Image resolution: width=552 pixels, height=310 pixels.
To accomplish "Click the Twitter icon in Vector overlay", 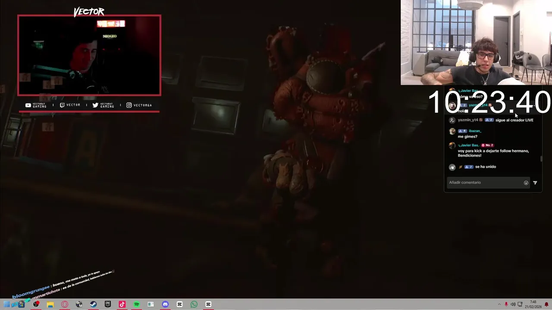I will [x=95, y=105].
